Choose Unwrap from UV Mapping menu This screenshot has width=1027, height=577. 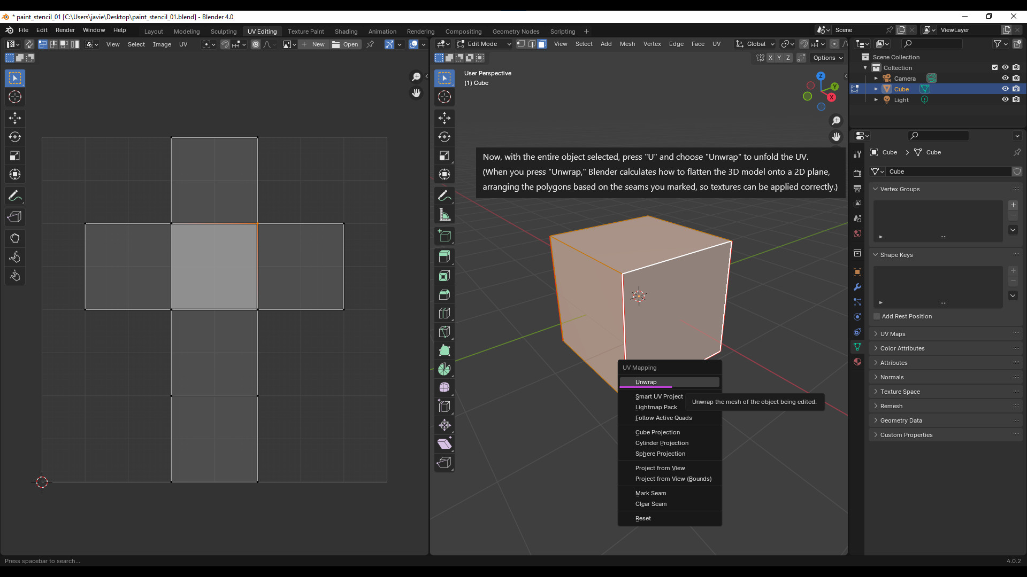pyautogui.click(x=669, y=382)
